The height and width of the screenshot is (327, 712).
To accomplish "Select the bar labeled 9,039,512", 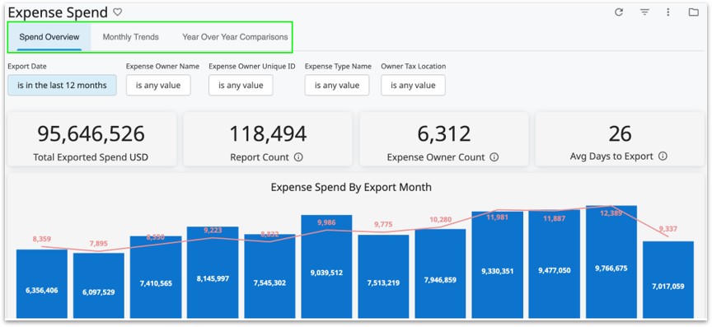I will tap(326, 267).
